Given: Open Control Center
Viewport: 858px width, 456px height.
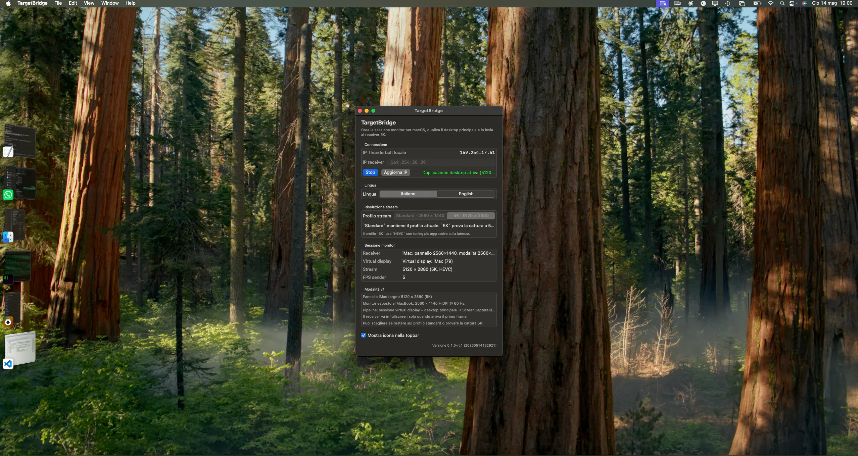Looking at the screenshot, I should point(792,3).
